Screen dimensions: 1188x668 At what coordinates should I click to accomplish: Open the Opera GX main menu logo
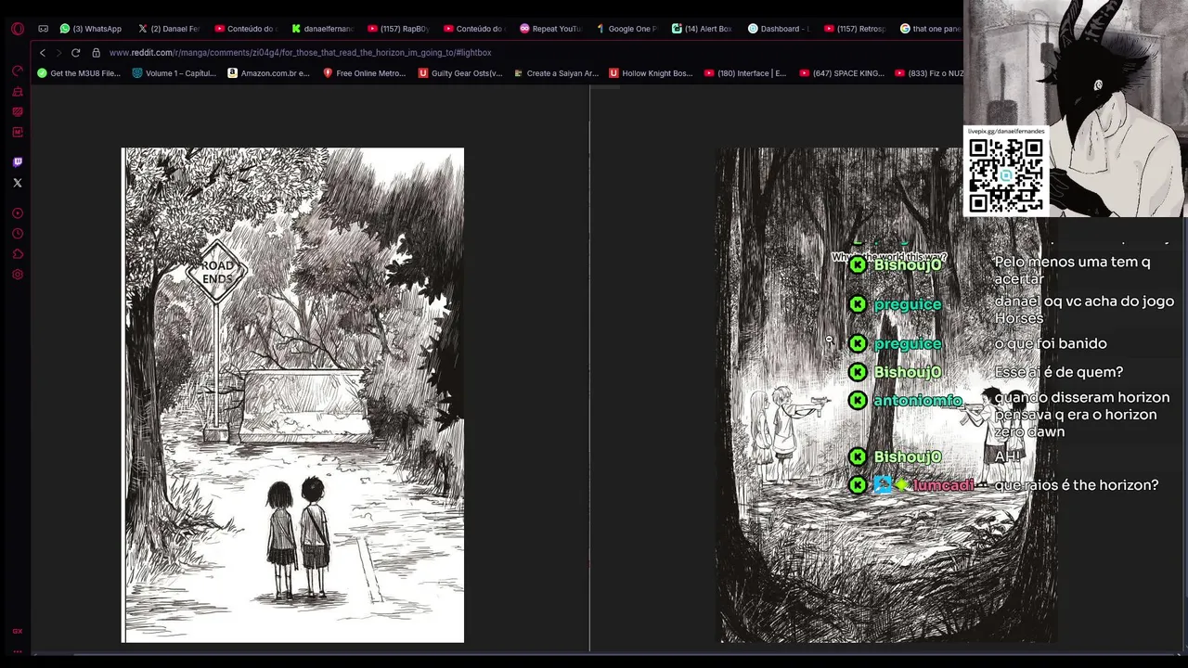click(17, 29)
